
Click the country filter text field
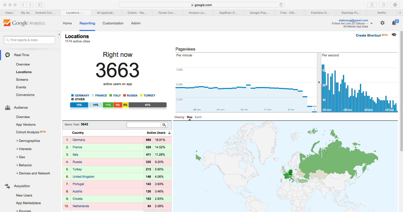click(x=144, y=125)
